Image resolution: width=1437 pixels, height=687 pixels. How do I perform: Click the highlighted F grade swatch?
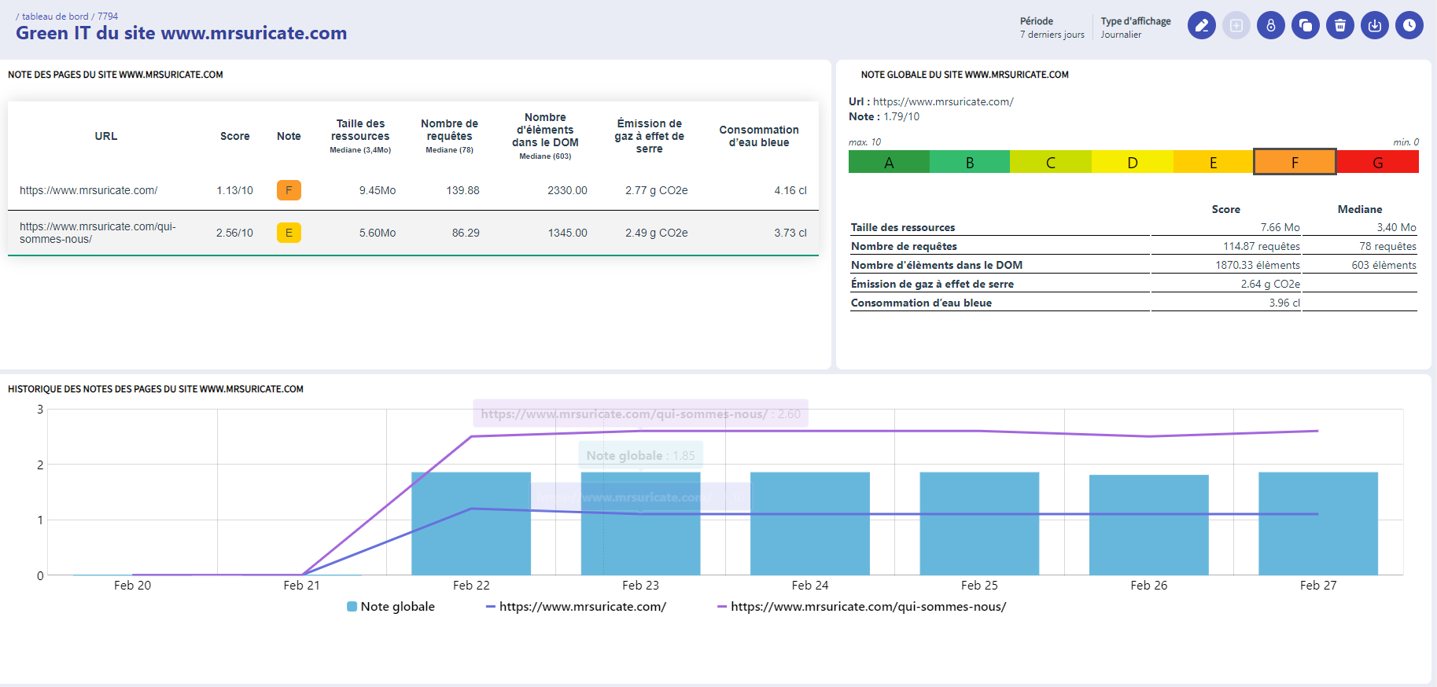[1295, 162]
